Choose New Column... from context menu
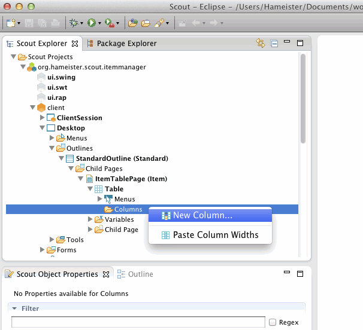 point(202,215)
